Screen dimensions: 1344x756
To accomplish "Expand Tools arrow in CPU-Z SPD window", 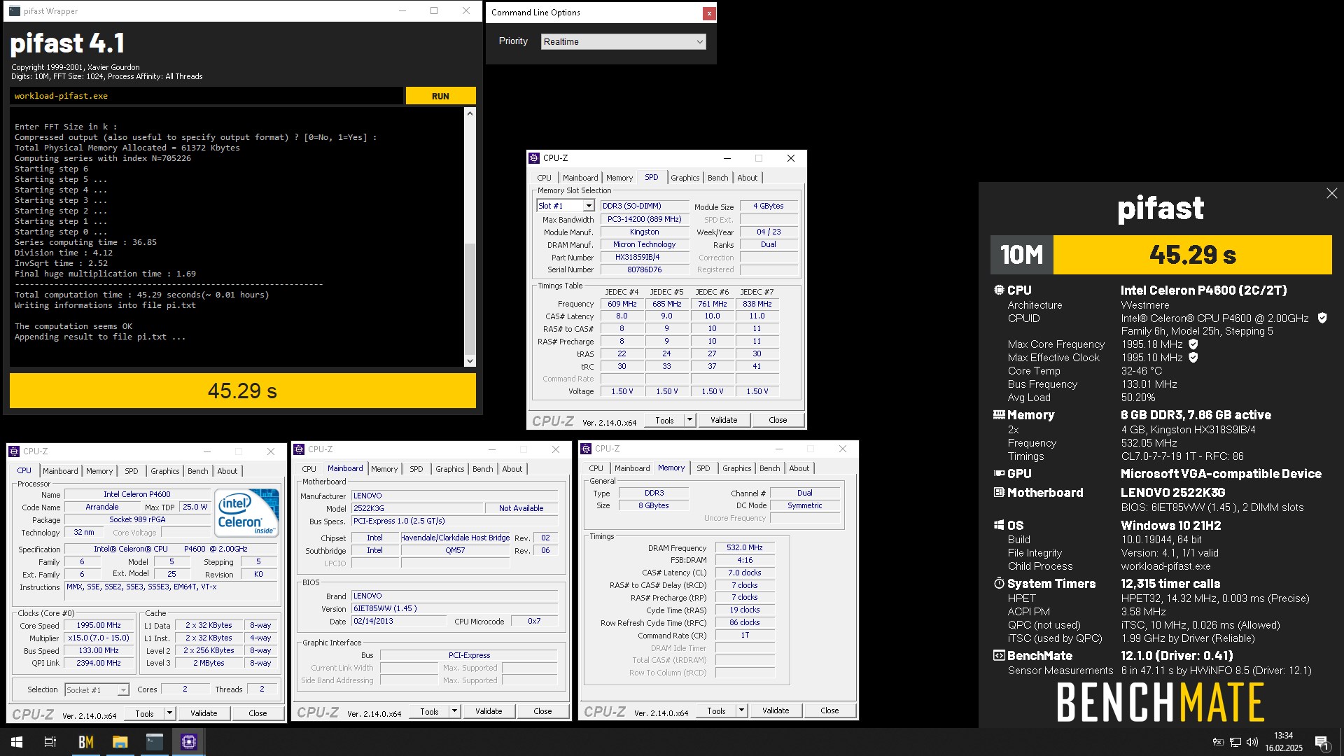I will coord(689,420).
